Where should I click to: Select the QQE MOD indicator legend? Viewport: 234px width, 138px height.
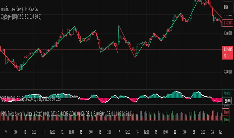(31, 99)
